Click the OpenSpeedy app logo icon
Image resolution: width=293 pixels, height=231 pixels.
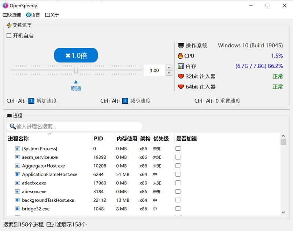5,5
